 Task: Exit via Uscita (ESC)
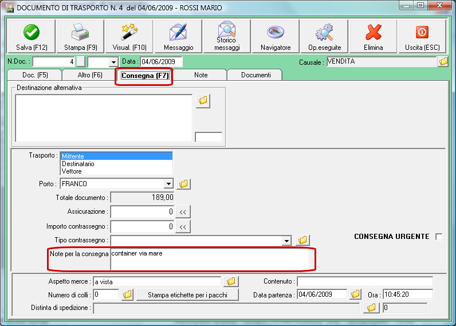(422, 36)
